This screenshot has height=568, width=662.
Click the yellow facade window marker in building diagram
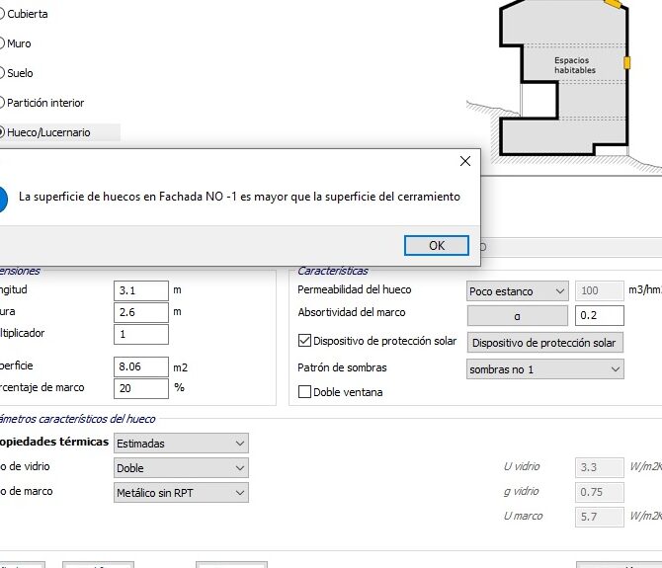pos(627,63)
